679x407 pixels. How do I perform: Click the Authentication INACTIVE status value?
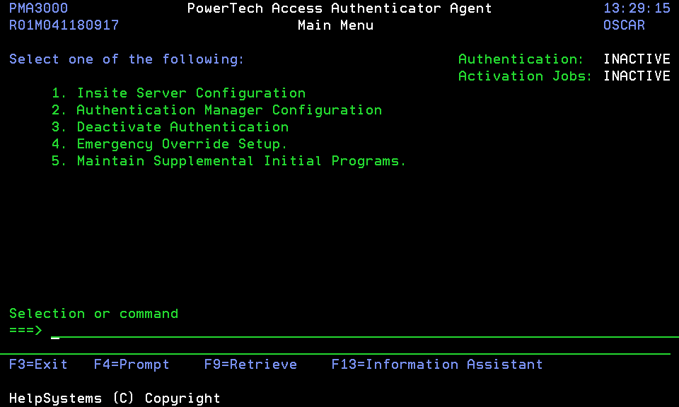click(637, 59)
